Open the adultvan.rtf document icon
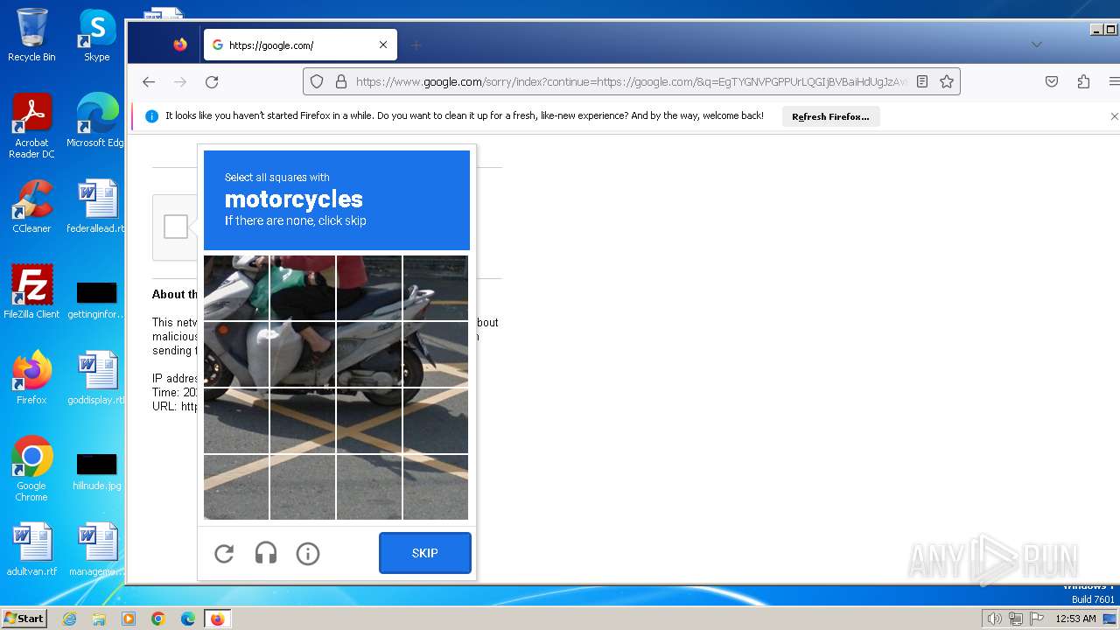This screenshot has width=1120, height=630. (31, 549)
